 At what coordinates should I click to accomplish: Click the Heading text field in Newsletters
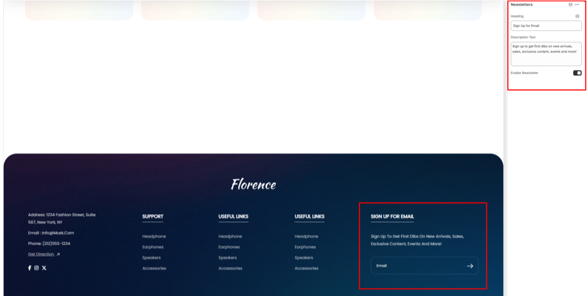click(545, 26)
